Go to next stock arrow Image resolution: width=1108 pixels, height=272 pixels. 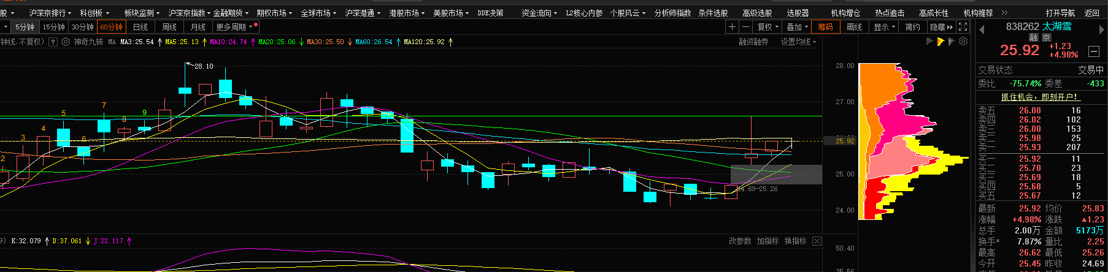click(x=1102, y=29)
